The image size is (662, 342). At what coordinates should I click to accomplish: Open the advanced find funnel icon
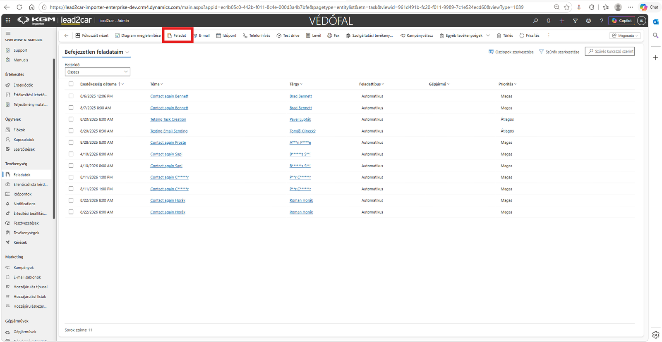(575, 21)
